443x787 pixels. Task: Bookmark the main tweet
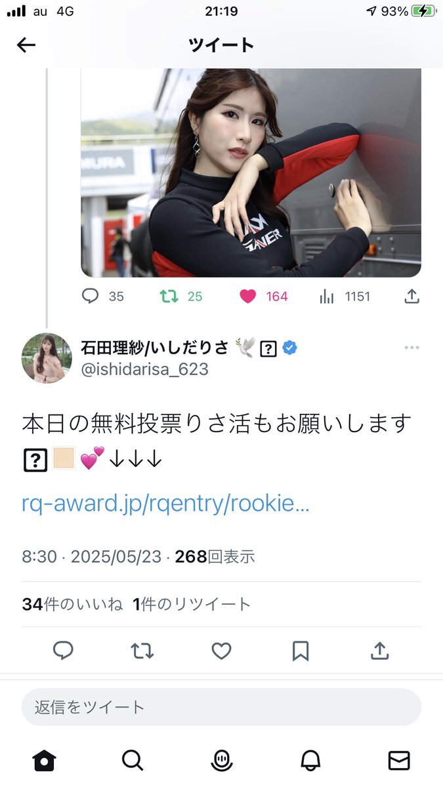[x=301, y=651]
